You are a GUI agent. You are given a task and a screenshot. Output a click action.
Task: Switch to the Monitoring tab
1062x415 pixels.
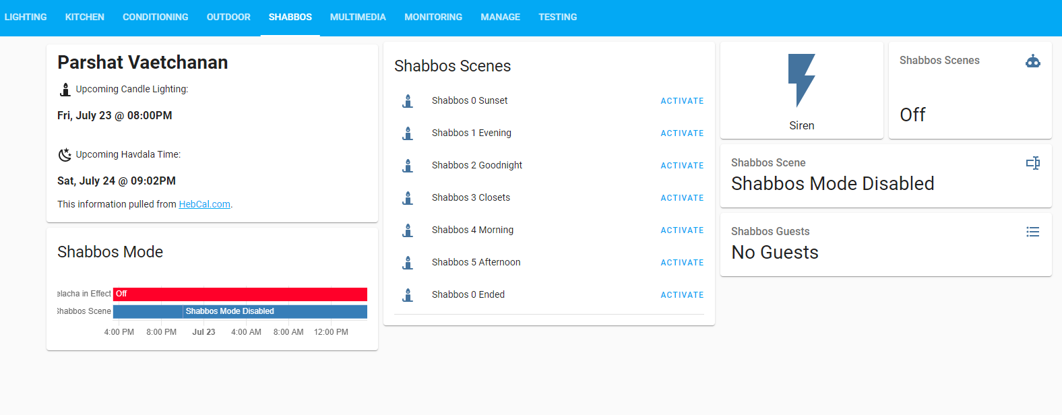(x=433, y=17)
